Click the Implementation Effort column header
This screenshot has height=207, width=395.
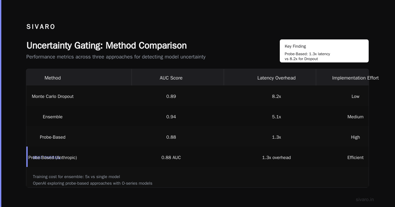[355, 78]
